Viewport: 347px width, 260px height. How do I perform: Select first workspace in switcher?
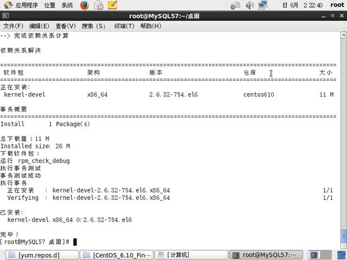point(314,255)
